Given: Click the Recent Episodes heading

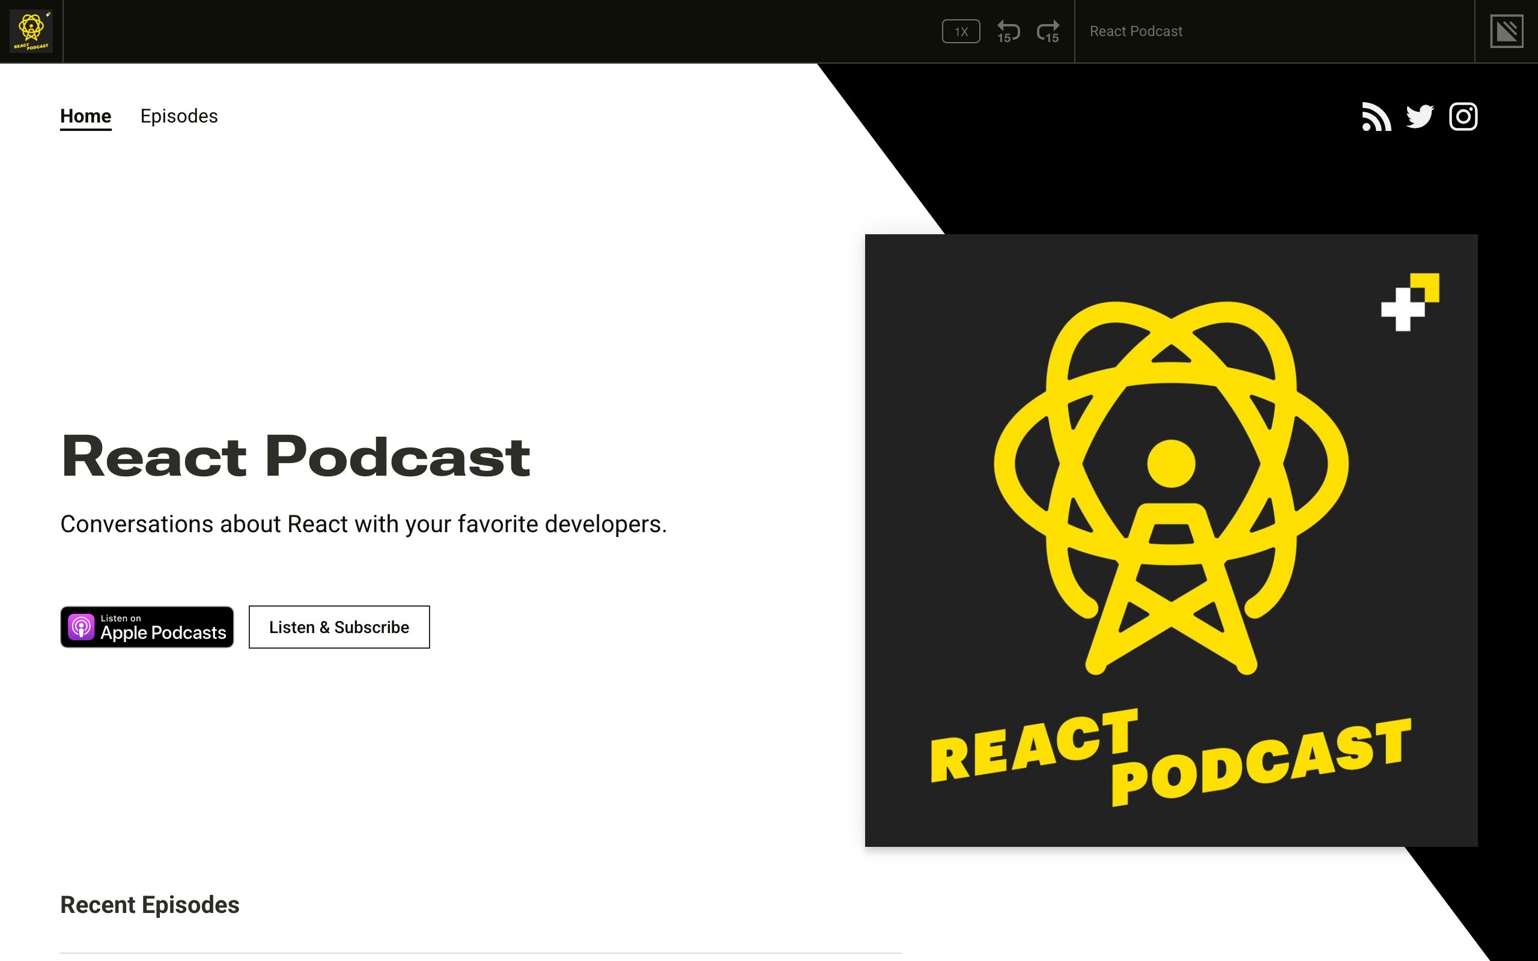Looking at the screenshot, I should pos(150,905).
